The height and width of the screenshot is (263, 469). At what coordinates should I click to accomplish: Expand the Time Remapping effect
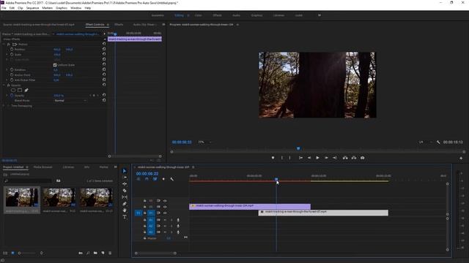pos(4,106)
